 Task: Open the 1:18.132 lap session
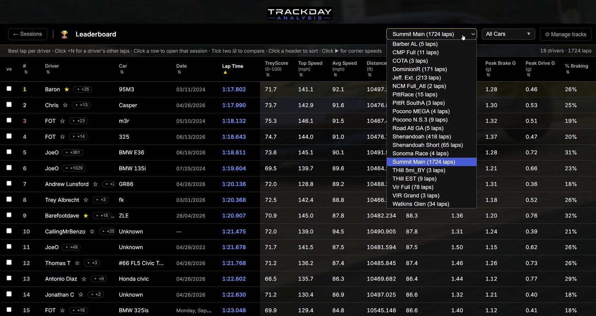(x=234, y=121)
